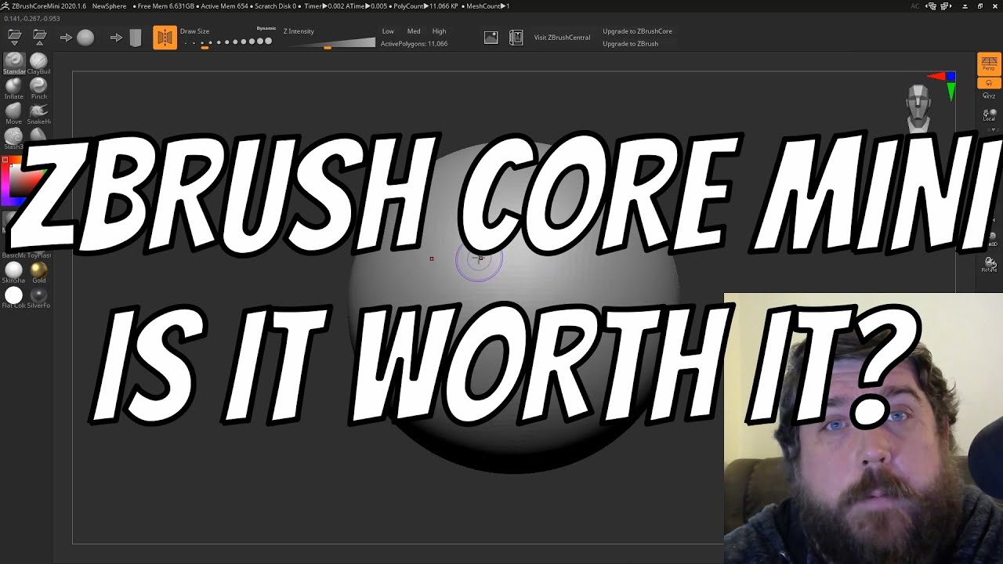This screenshot has height=564, width=1003.
Task: Click the AC label in the title bar
Action: click(x=914, y=6)
